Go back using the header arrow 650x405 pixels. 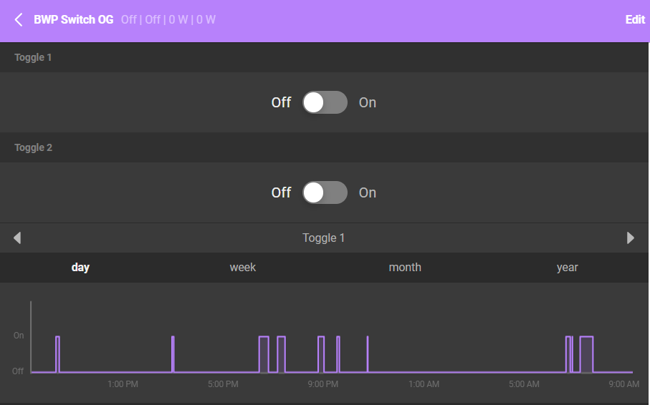point(19,20)
